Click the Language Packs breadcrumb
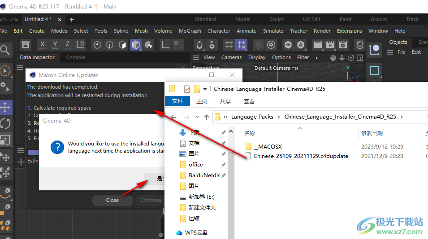The height and width of the screenshot is (239, 428). (x=252, y=117)
